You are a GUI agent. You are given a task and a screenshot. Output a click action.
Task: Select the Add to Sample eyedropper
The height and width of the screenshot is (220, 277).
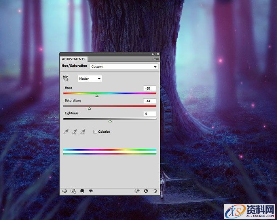(x=74, y=132)
